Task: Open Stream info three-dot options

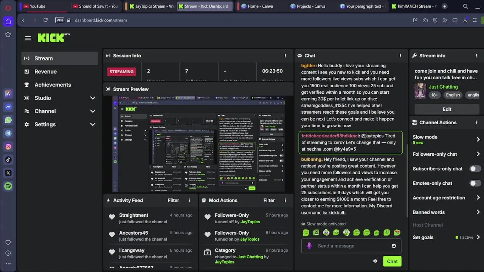Action: (x=476, y=56)
